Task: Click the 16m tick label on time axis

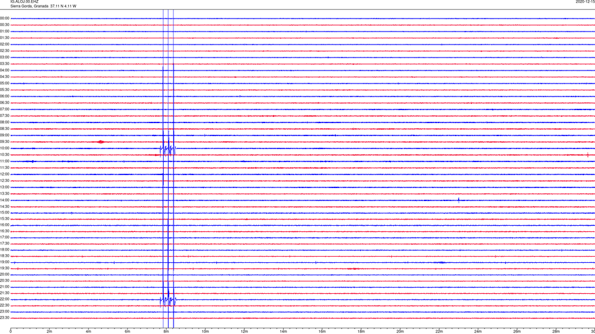Action: (322, 332)
